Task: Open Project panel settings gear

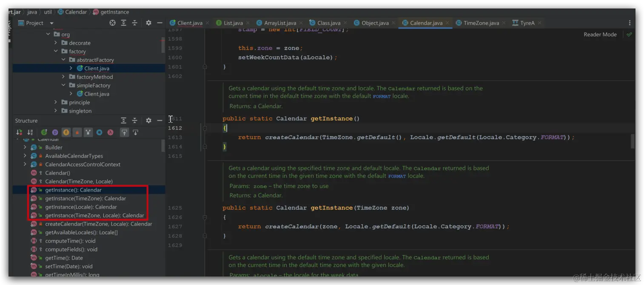Action: pyautogui.click(x=148, y=23)
